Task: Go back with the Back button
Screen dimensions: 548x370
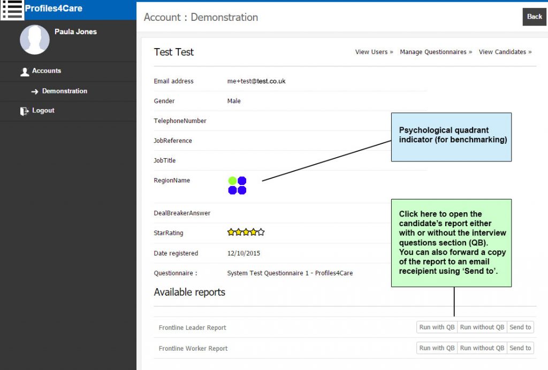Action: pyautogui.click(x=535, y=17)
